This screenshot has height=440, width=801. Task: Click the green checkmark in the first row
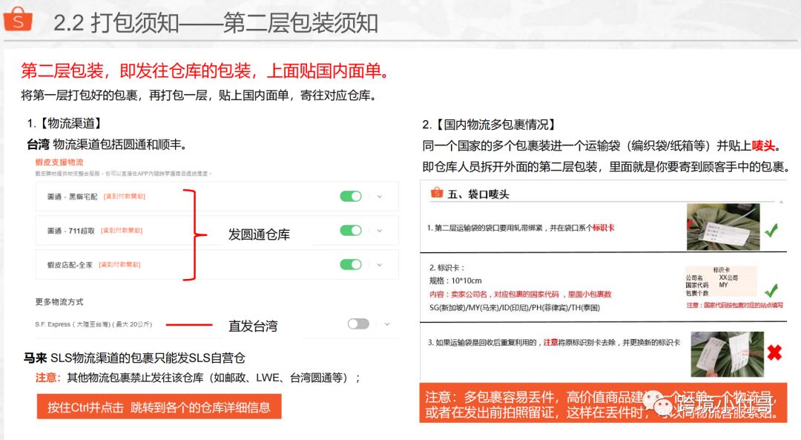point(771,229)
